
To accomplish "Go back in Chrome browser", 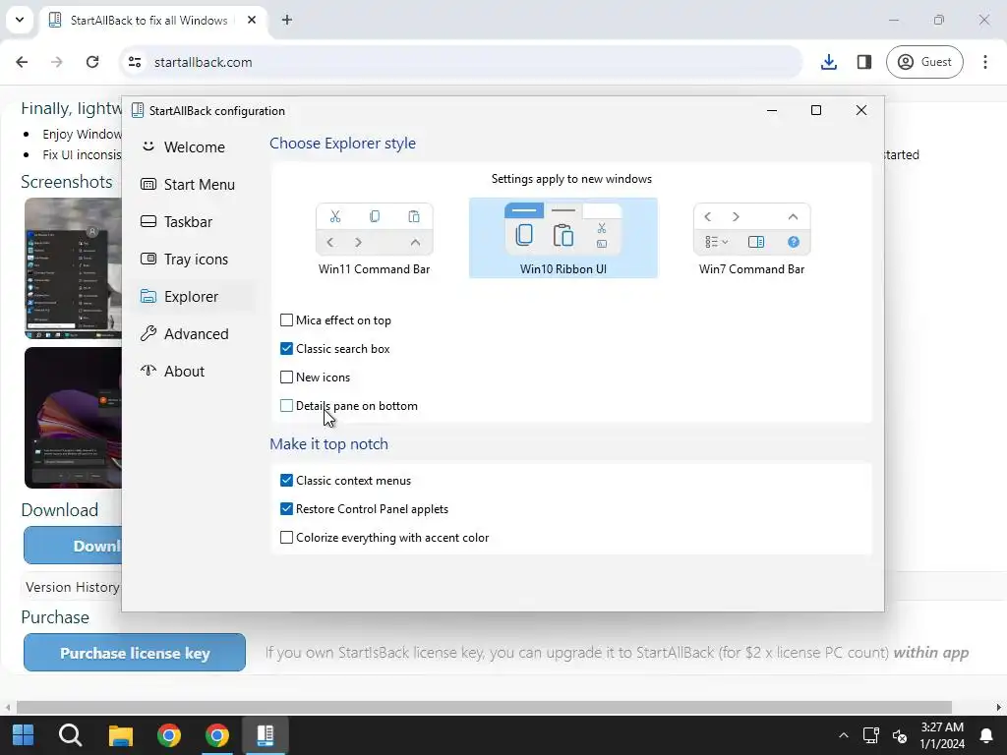I will pos(22,62).
